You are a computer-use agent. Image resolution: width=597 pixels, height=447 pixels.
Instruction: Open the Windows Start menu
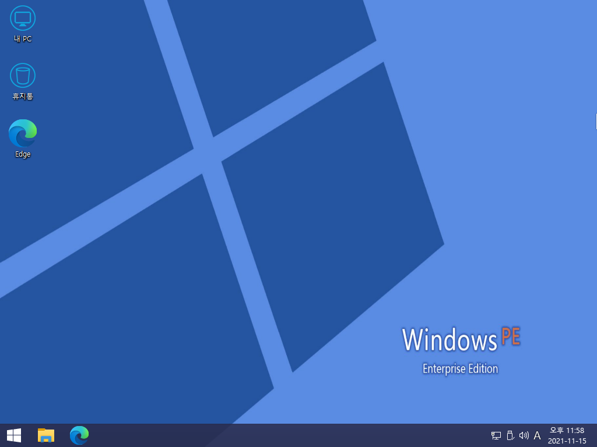[14, 435]
